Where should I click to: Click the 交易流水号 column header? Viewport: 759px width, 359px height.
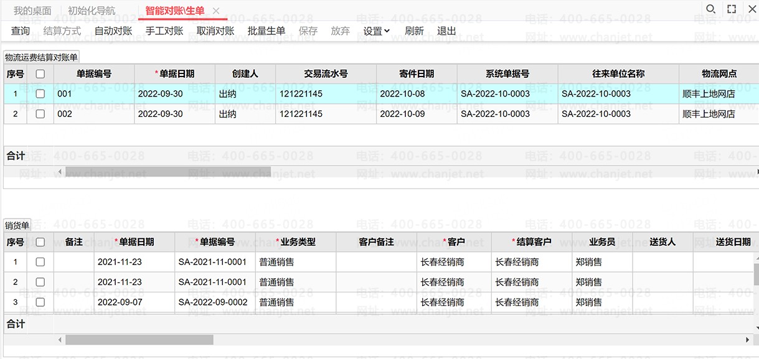click(326, 73)
